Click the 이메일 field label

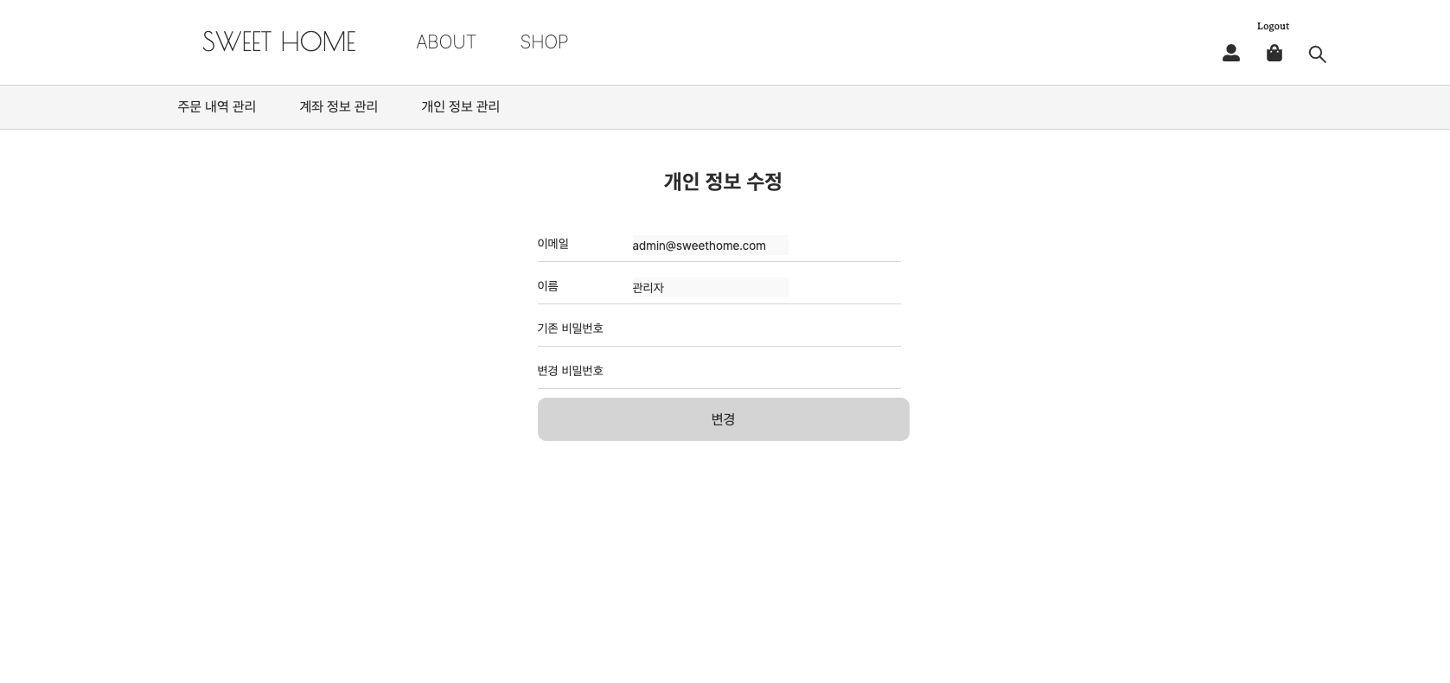tap(553, 244)
